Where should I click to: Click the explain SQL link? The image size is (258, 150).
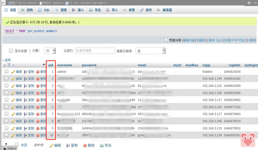click(215, 40)
